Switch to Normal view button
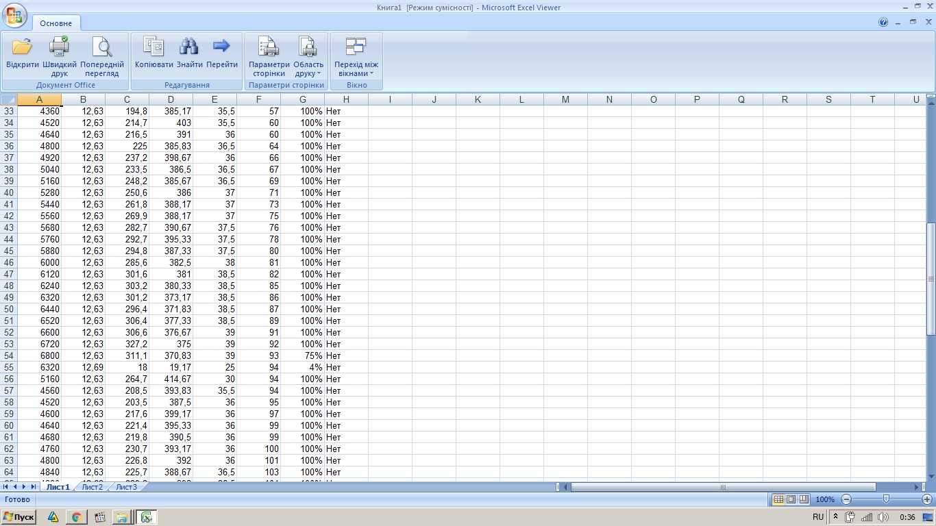Viewport: 936px width, 526px height. (778, 500)
